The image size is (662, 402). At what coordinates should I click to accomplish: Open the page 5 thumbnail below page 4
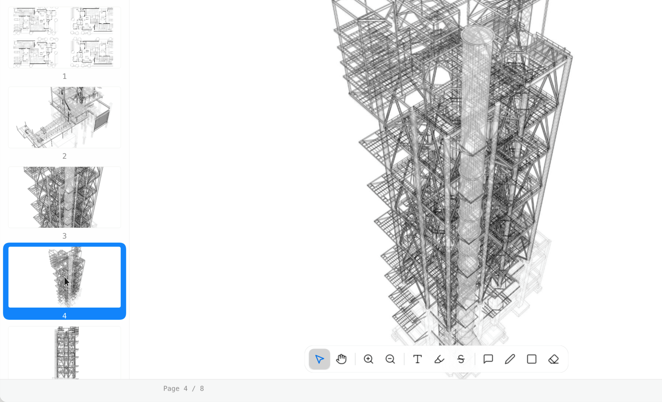pos(65,353)
